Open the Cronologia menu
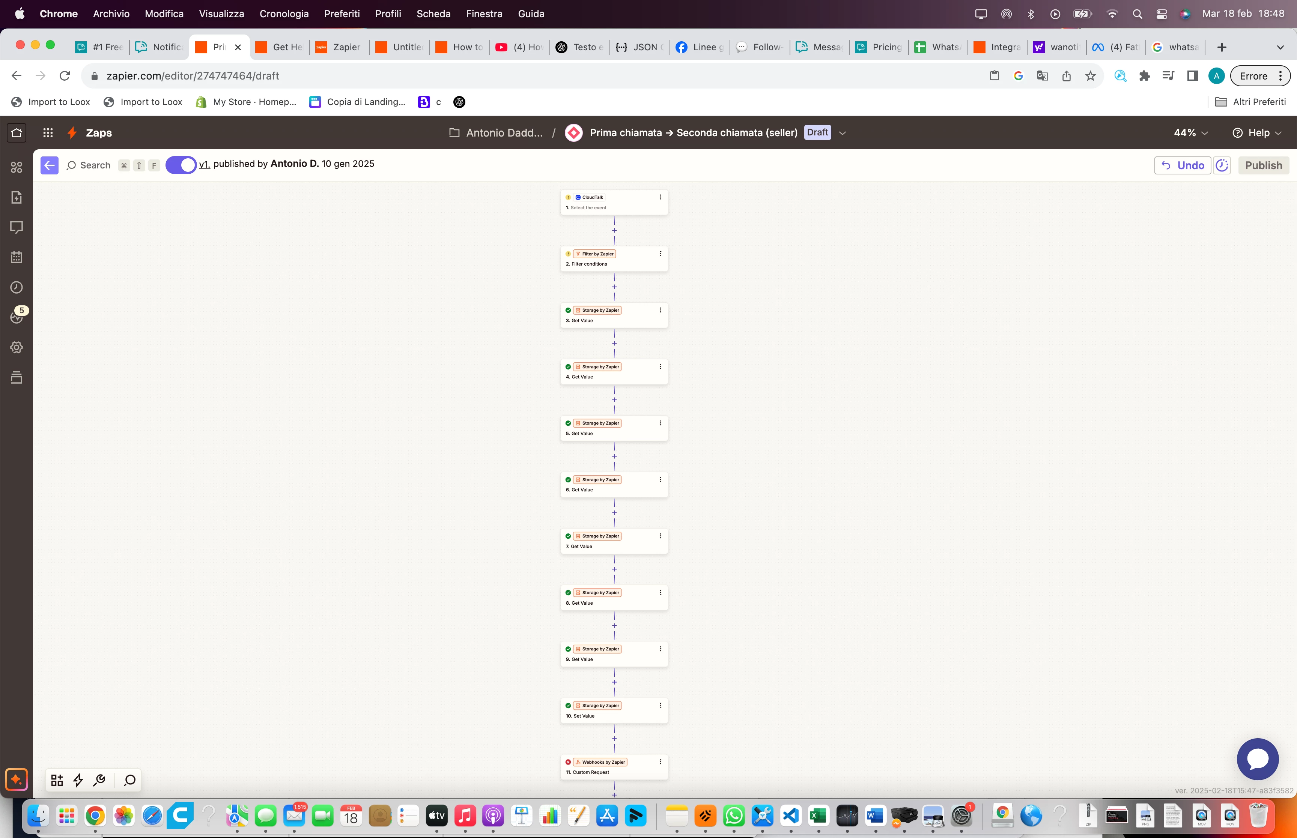This screenshot has height=838, width=1297. (284, 14)
